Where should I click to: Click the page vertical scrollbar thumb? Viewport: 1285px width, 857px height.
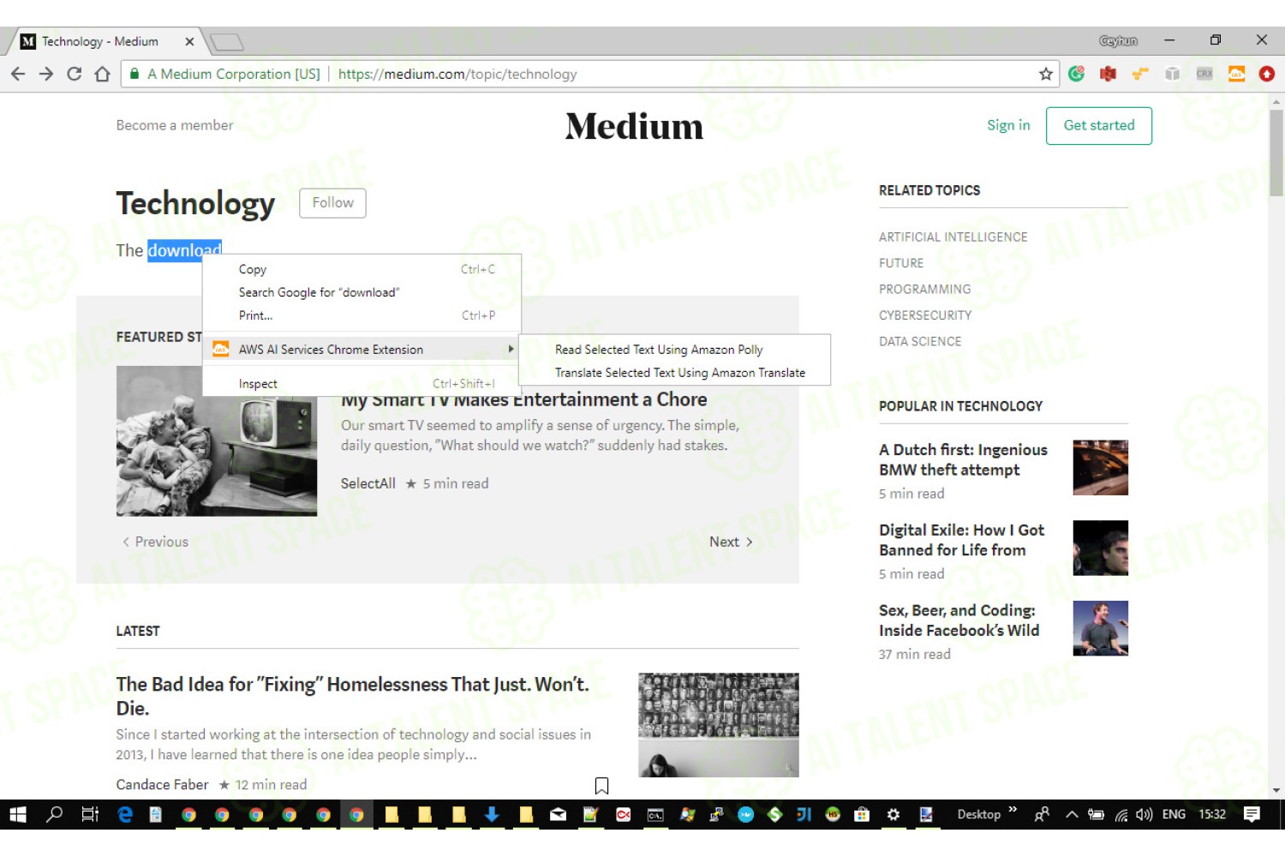pyautogui.click(x=1276, y=153)
